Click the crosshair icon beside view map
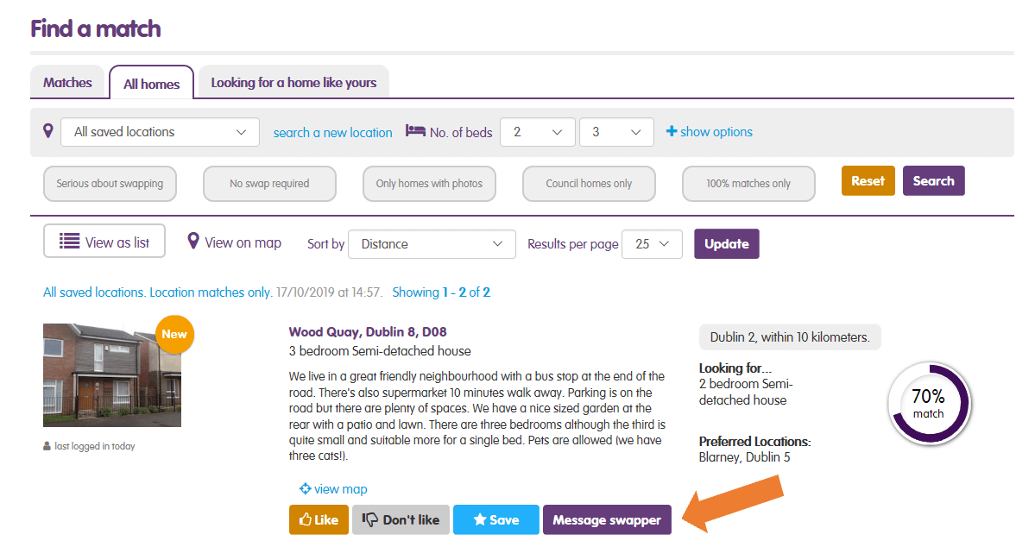 pyautogui.click(x=305, y=489)
